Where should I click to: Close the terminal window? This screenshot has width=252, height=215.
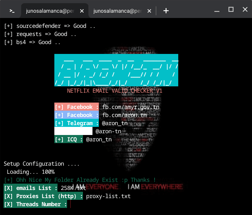point(245,10)
